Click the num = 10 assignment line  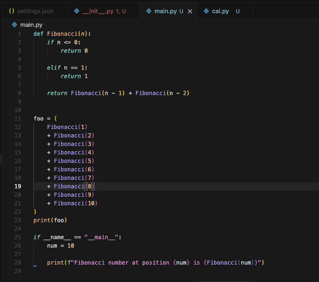click(x=60, y=245)
